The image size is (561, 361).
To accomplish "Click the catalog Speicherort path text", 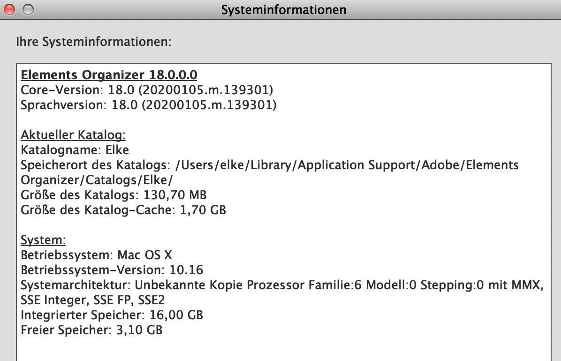I will [269, 165].
